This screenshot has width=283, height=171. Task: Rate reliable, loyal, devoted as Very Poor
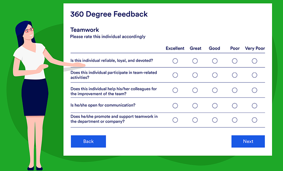255,61
